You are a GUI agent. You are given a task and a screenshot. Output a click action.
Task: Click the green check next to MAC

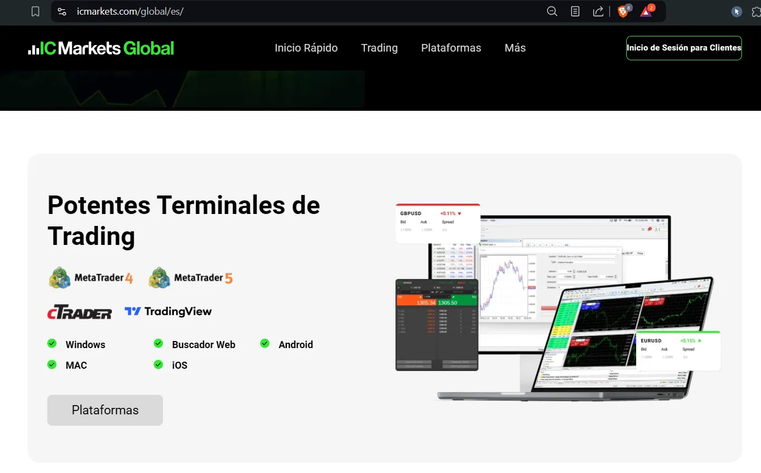[52, 364]
